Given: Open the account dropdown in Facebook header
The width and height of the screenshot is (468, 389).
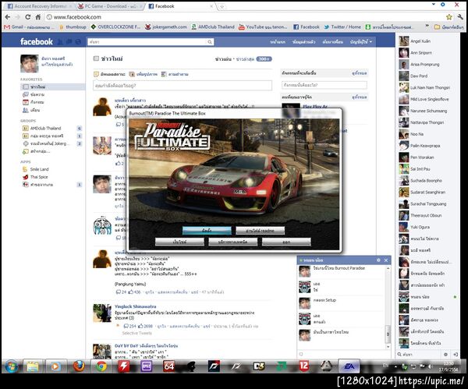Looking at the screenshot, I should (x=361, y=42).
